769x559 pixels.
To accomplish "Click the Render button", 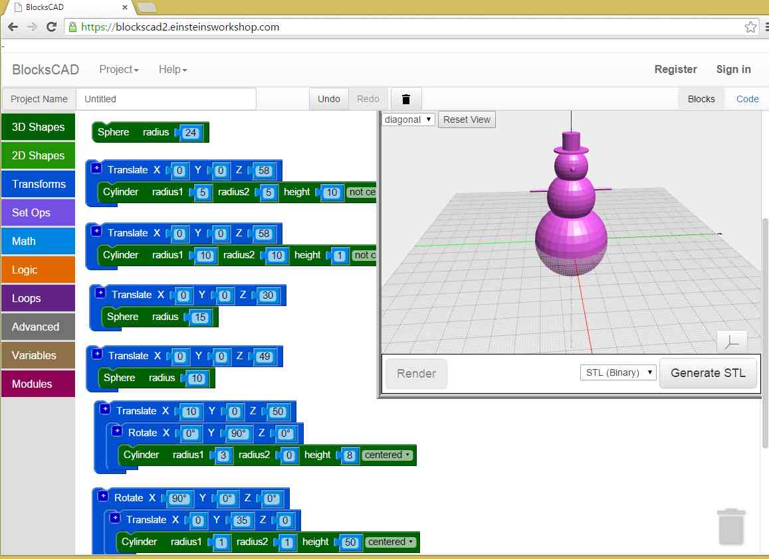I will pyautogui.click(x=415, y=373).
